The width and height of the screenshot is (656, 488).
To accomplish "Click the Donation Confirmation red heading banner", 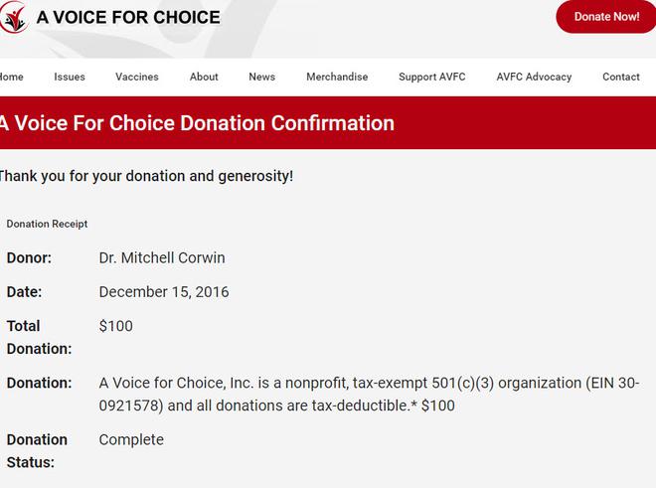I will pyautogui.click(x=328, y=122).
